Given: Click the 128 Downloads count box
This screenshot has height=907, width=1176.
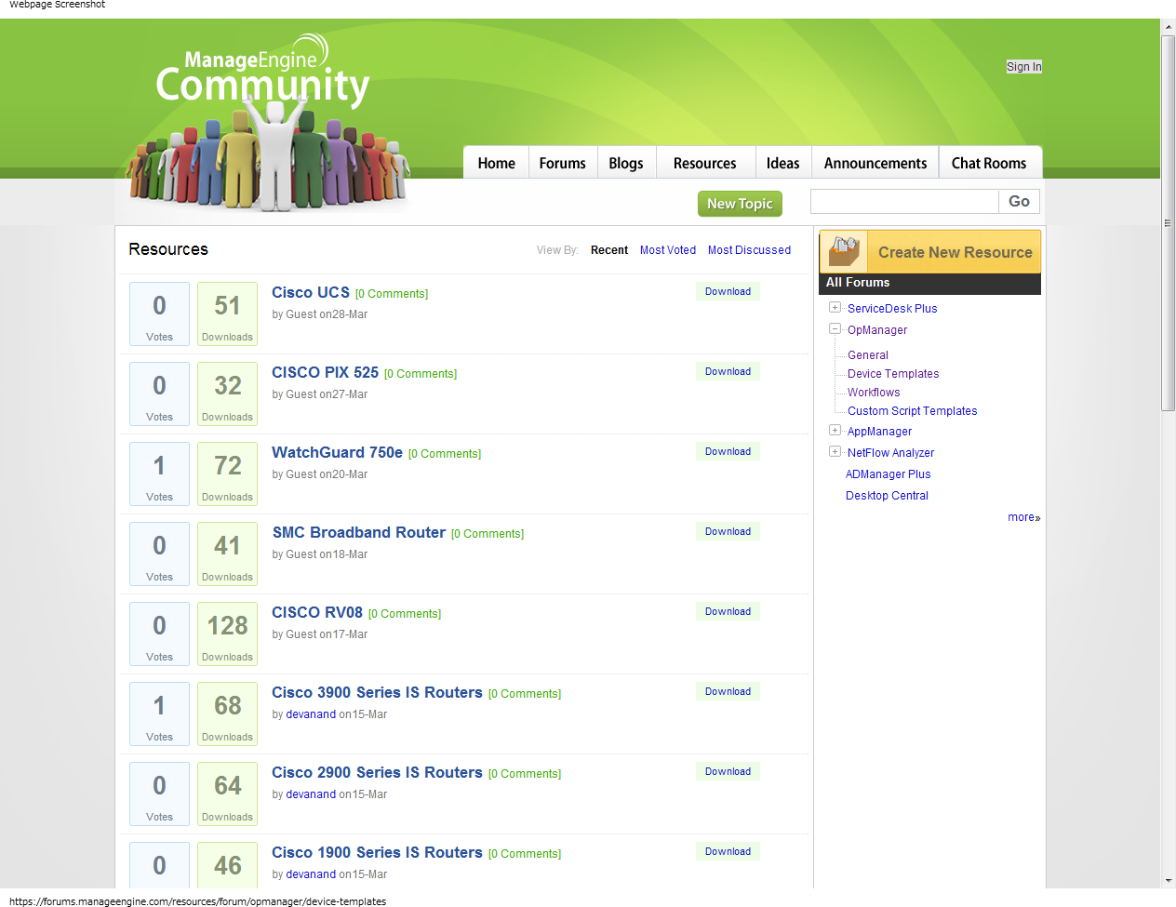Looking at the screenshot, I should [227, 634].
